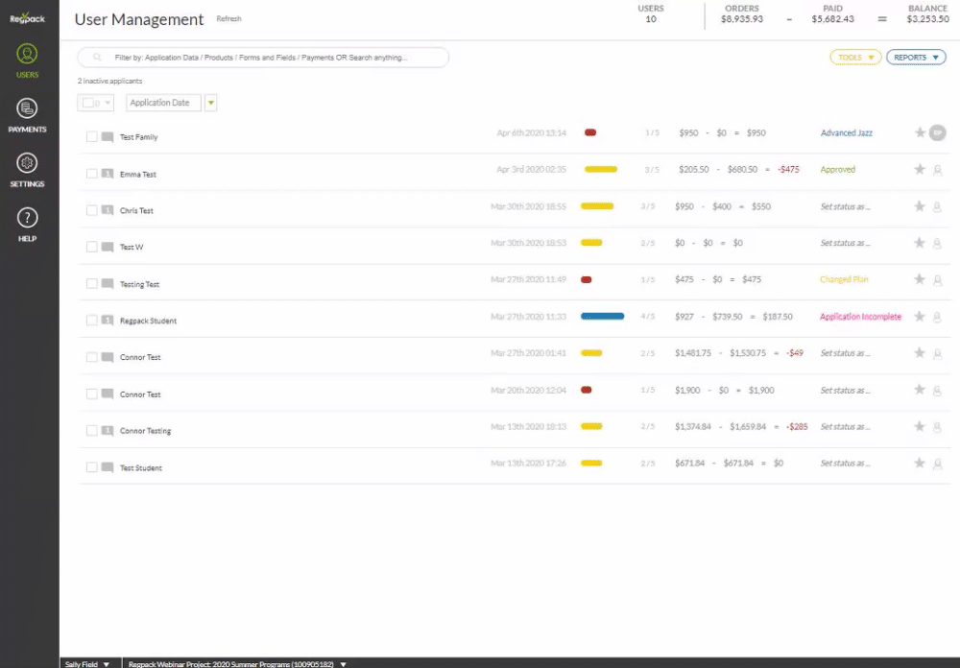Screen dimensions: 960x668
Task: Check the box next to Test Student
Action: 92,467
